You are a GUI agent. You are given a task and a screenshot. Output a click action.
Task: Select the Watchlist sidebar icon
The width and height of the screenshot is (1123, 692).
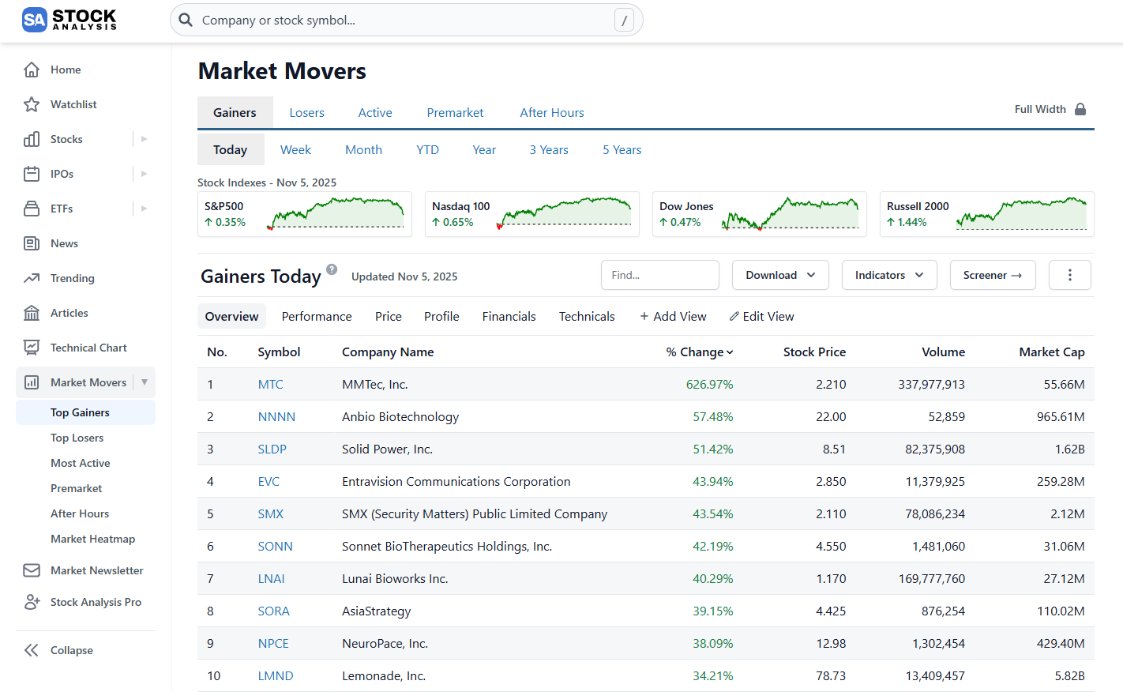click(30, 103)
